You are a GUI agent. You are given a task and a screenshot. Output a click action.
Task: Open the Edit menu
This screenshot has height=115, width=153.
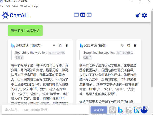[8, 6]
